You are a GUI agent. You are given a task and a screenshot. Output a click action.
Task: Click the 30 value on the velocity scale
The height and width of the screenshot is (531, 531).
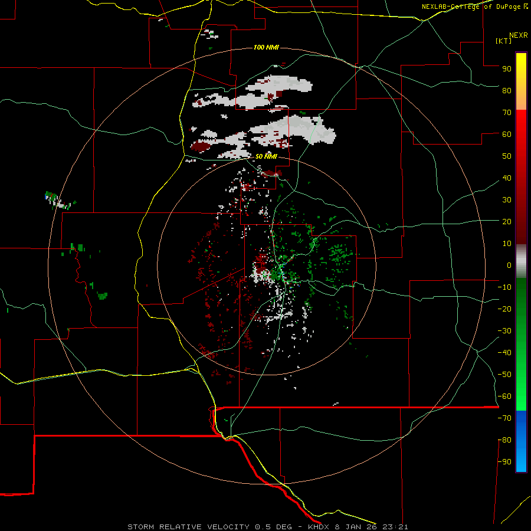point(507,200)
